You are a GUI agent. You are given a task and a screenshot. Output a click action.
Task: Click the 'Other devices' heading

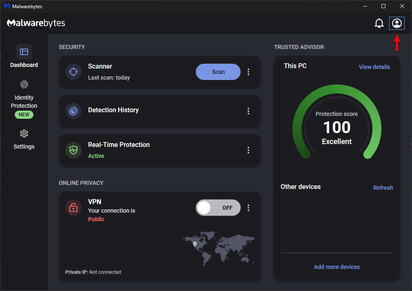coord(301,187)
